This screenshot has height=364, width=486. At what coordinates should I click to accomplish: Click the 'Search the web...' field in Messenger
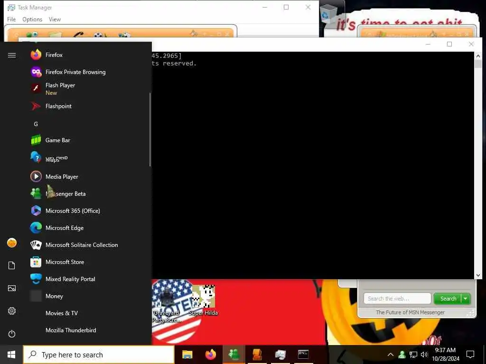click(x=397, y=299)
